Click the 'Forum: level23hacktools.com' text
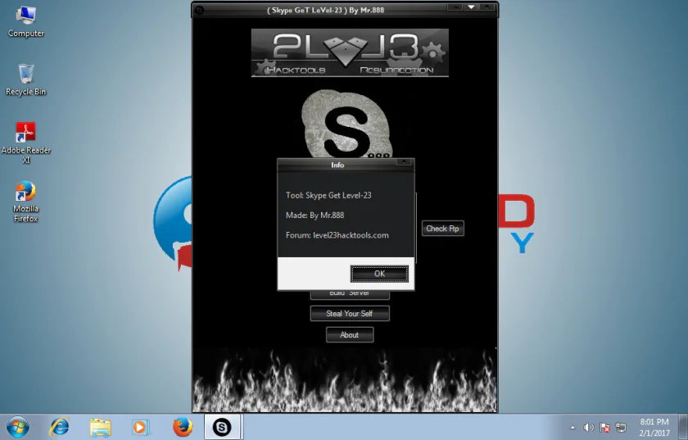Viewport: 688px width, 440px height. pyautogui.click(x=337, y=235)
